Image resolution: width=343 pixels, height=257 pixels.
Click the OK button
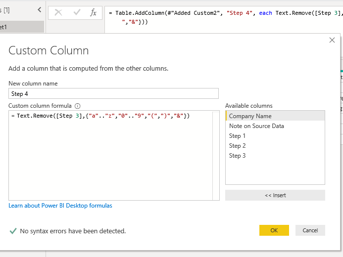point(274,230)
